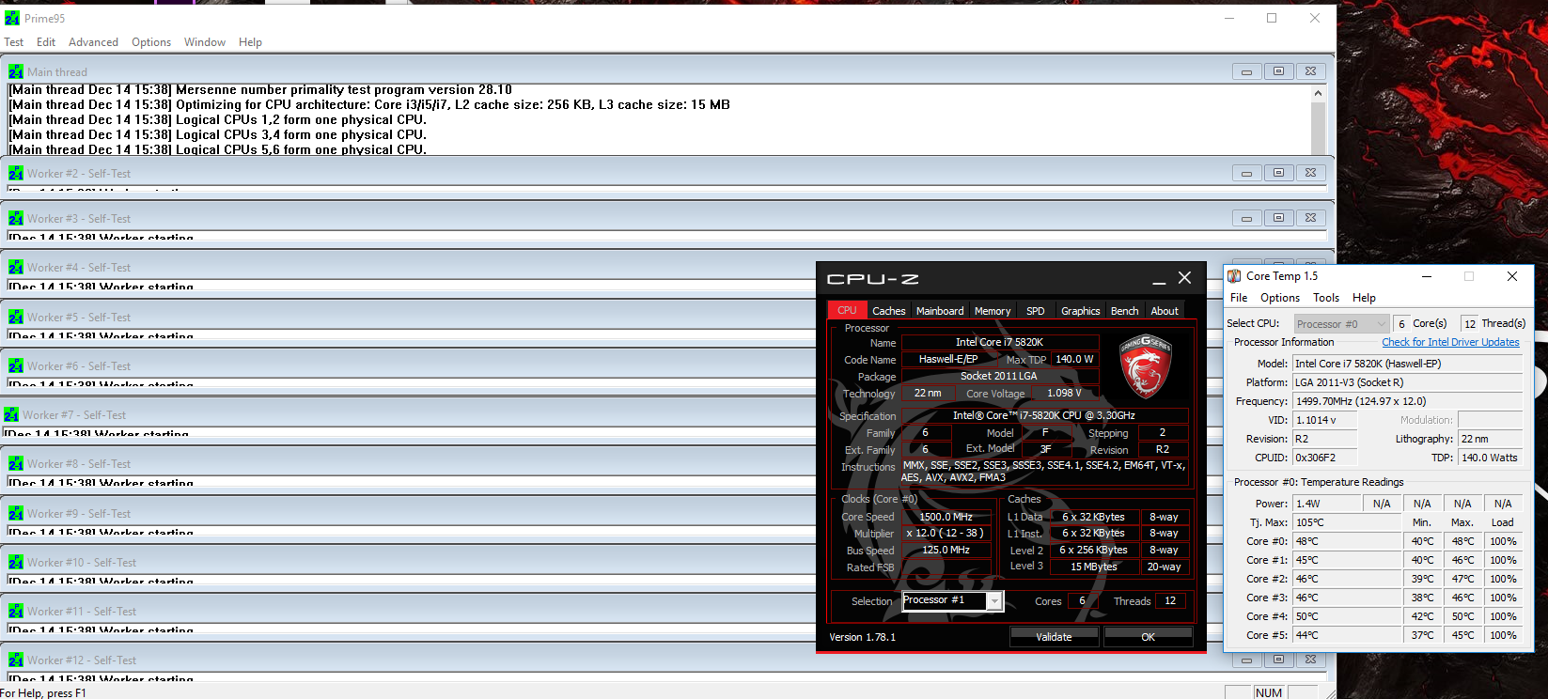Minimize the Main thread child window

point(1246,71)
